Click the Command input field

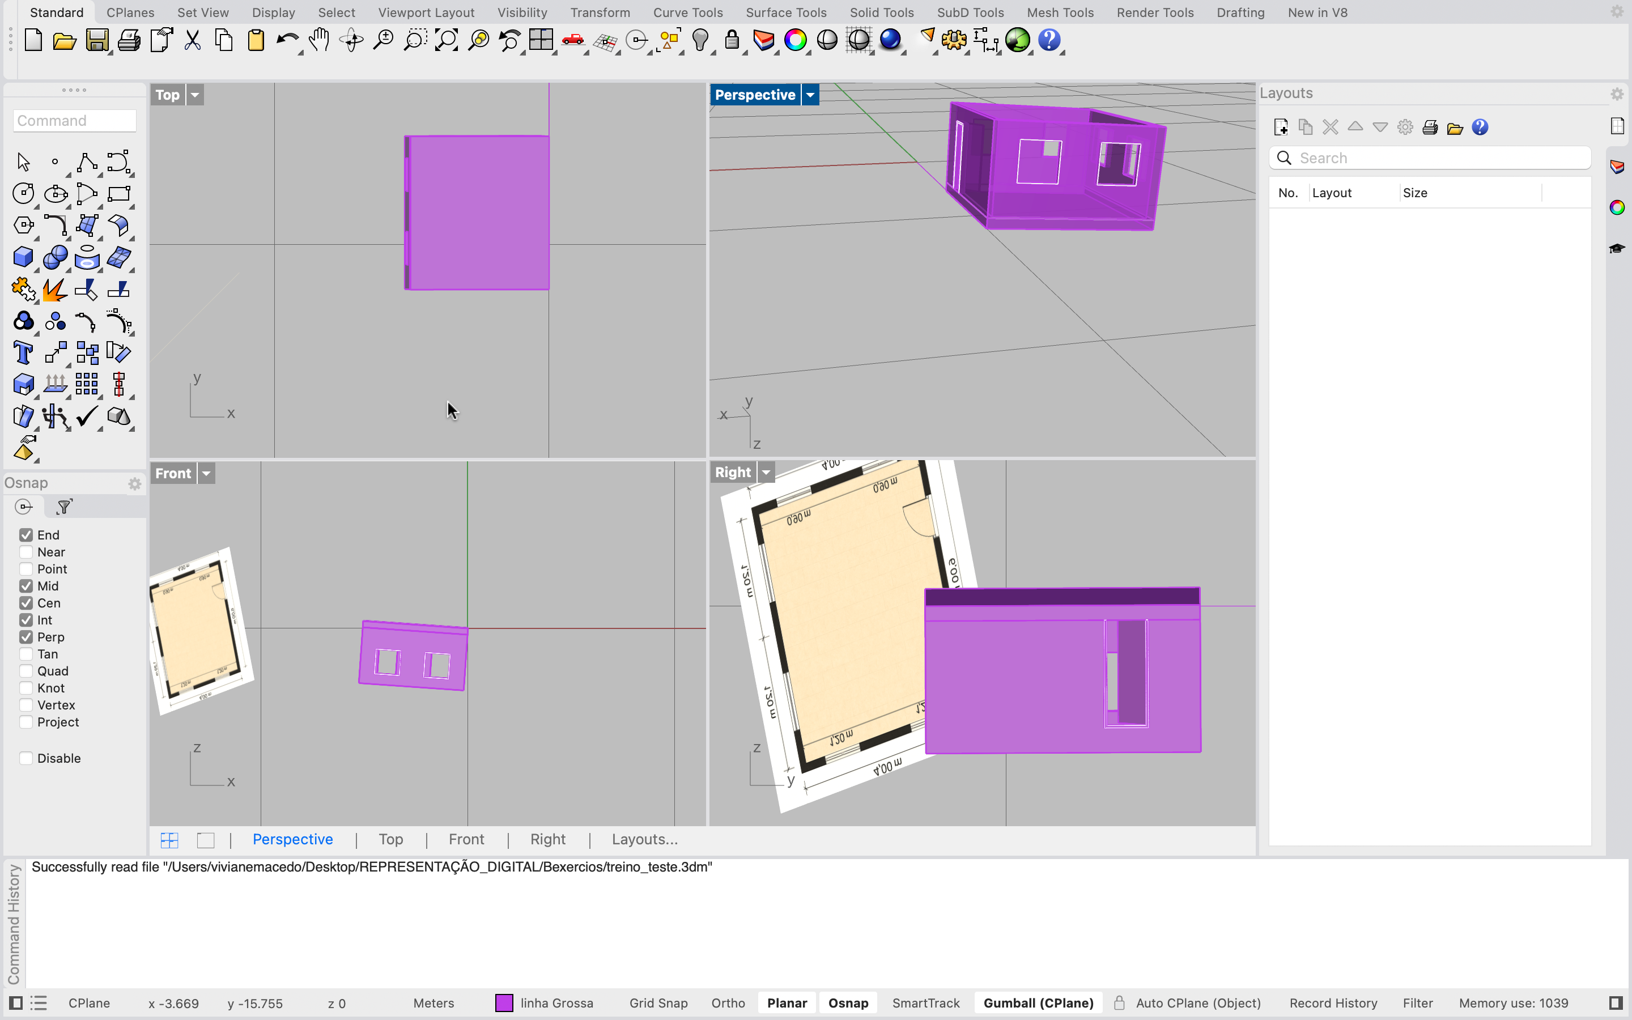tap(74, 121)
